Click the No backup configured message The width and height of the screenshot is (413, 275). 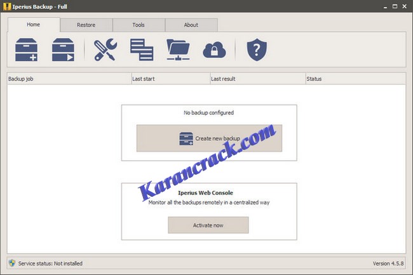pyautogui.click(x=208, y=112)
